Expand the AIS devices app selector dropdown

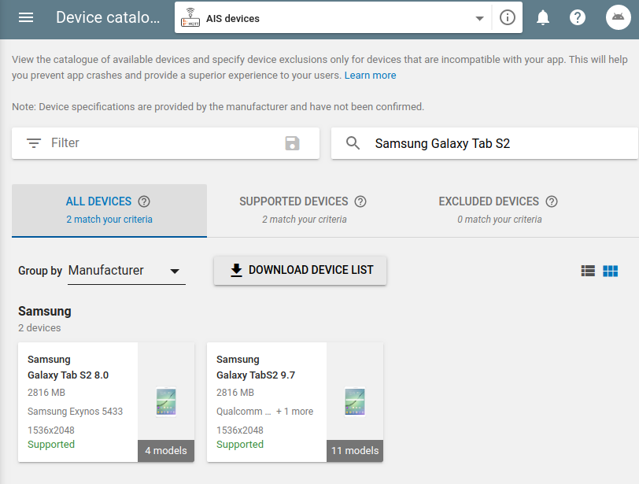pyautogui.click(x=480, y=18)
